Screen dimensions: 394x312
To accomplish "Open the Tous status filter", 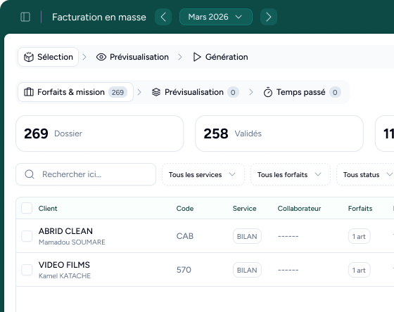I will (366, 174).
